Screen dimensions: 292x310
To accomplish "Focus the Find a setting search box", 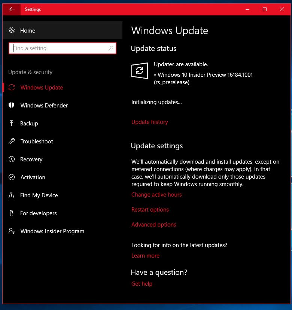I will [x=63, y=48].
